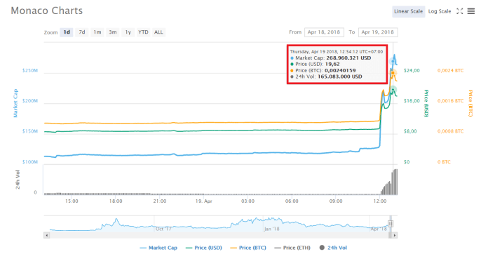Click Jan '18 in the navigator
Image resolution: width=488 pixels, height=254 pixels.
(x=272, y=229)
